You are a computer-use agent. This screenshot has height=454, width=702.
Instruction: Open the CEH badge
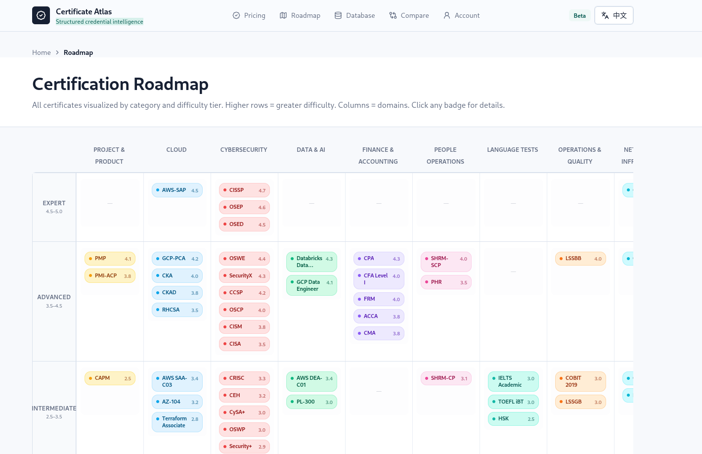pos(244,396)
